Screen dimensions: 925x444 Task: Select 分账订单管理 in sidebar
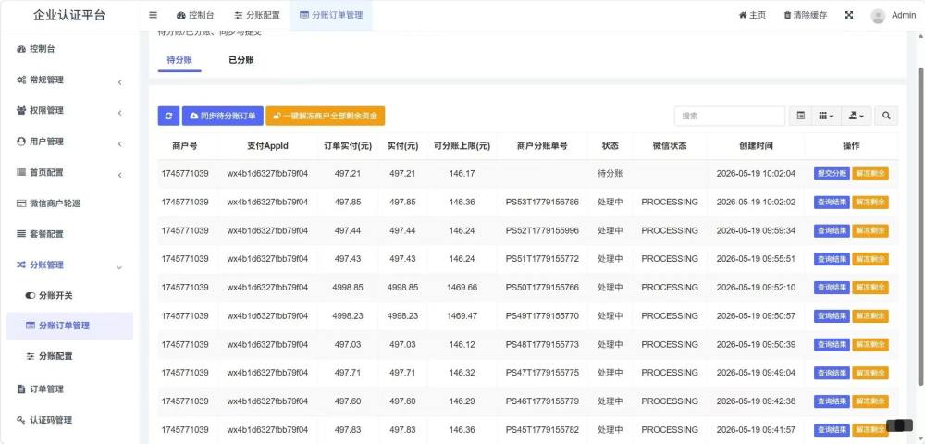tap(69, 326)
